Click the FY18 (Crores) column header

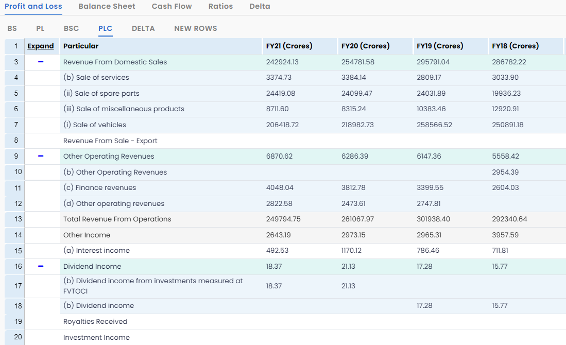coord(515,46)
